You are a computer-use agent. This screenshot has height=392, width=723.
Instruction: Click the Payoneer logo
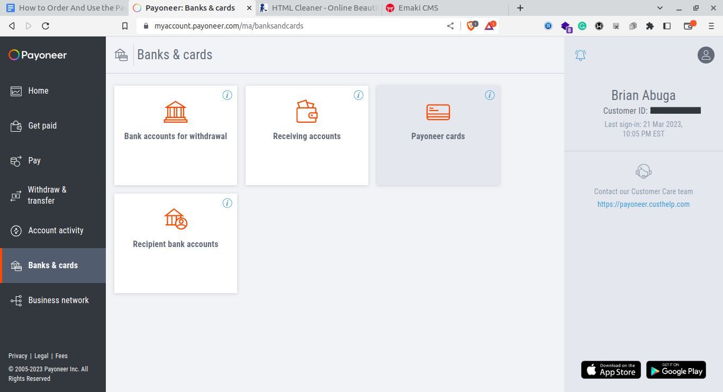tap(37, 55)
